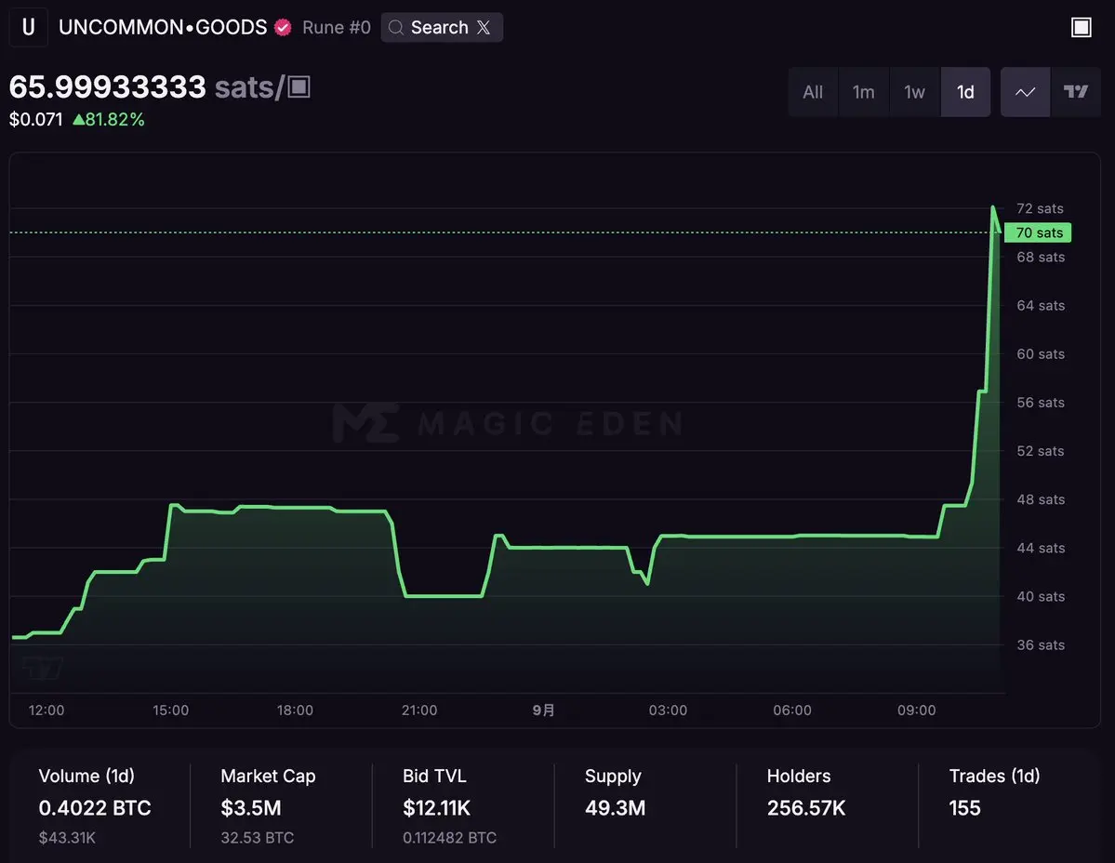The height and width of the screenshot is (863, 1115).
Task: Click the 36 sats axis label
Action: 1041,644
